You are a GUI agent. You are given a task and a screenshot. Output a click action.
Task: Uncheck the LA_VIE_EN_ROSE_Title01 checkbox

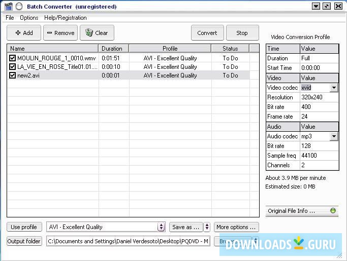(x=12, y=67)
